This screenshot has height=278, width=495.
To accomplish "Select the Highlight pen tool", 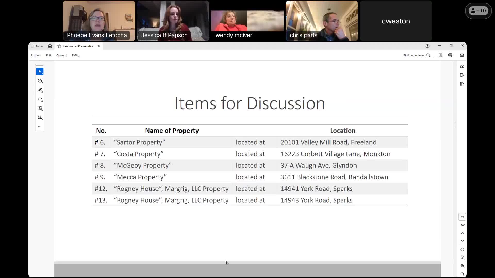I will 40,90.
